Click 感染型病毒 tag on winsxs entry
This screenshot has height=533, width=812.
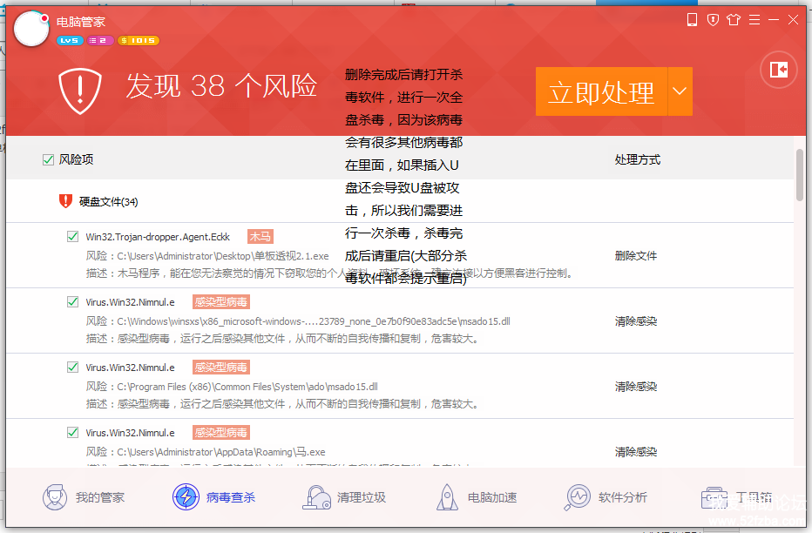(221, 301)
